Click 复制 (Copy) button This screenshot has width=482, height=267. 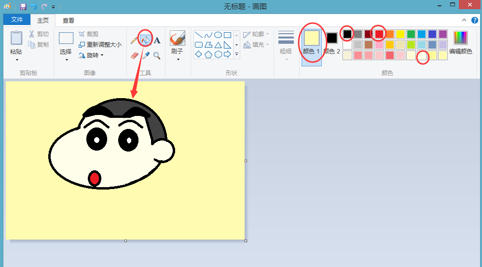click(39, 44)
